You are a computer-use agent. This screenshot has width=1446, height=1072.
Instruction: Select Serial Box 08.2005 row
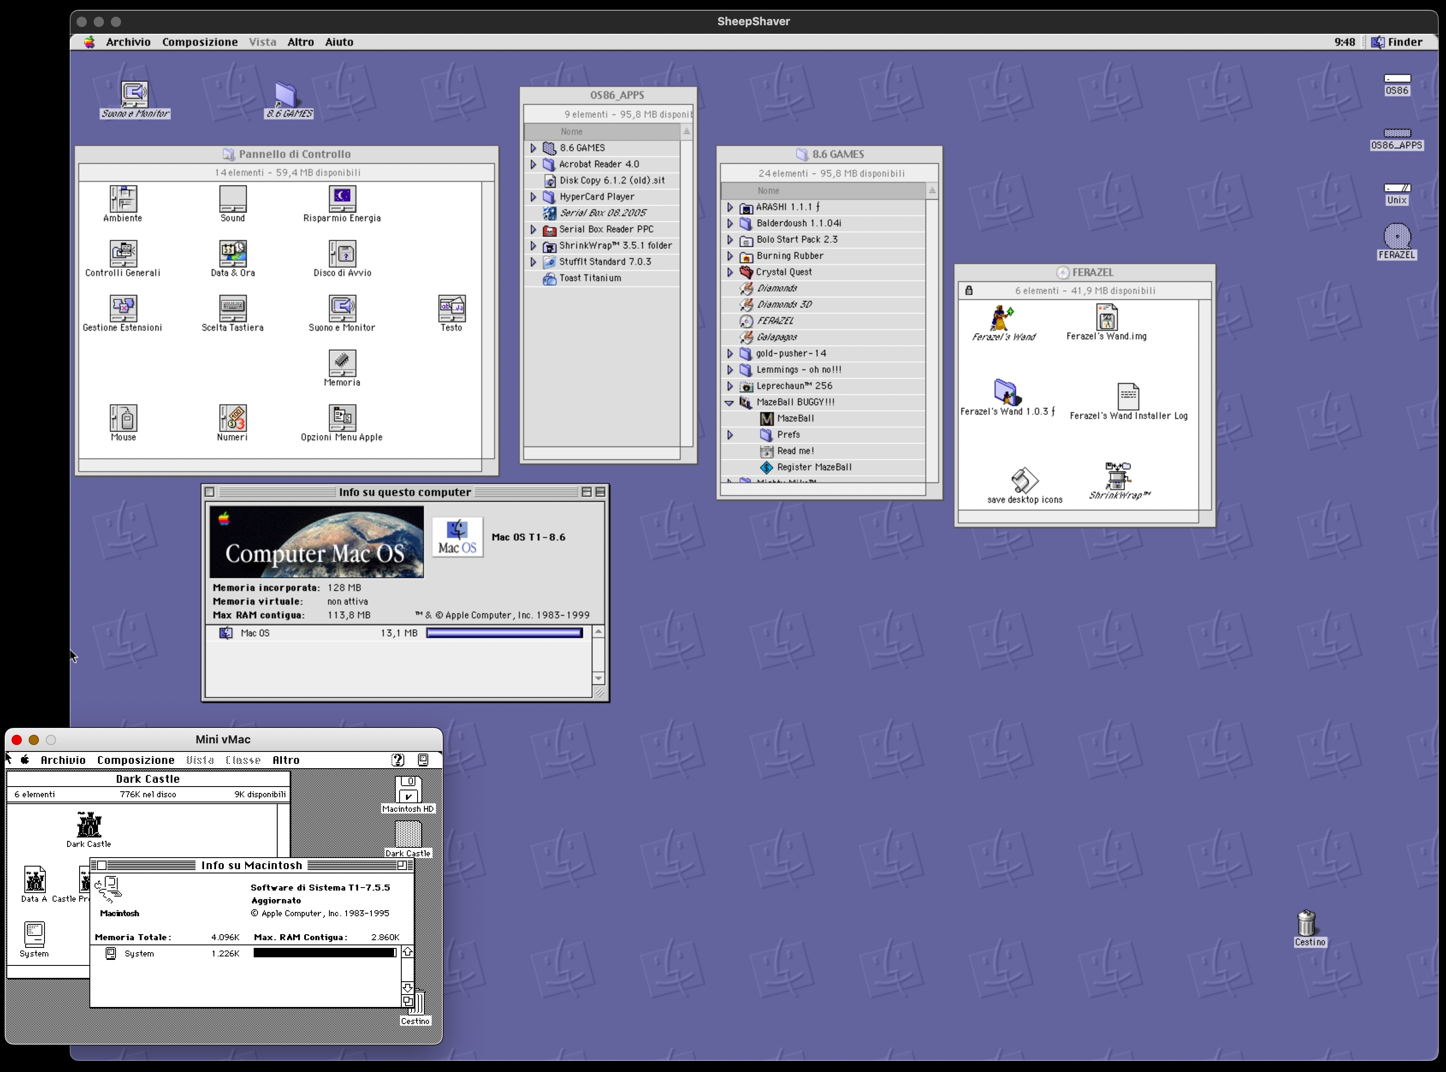tap(602, 213)
